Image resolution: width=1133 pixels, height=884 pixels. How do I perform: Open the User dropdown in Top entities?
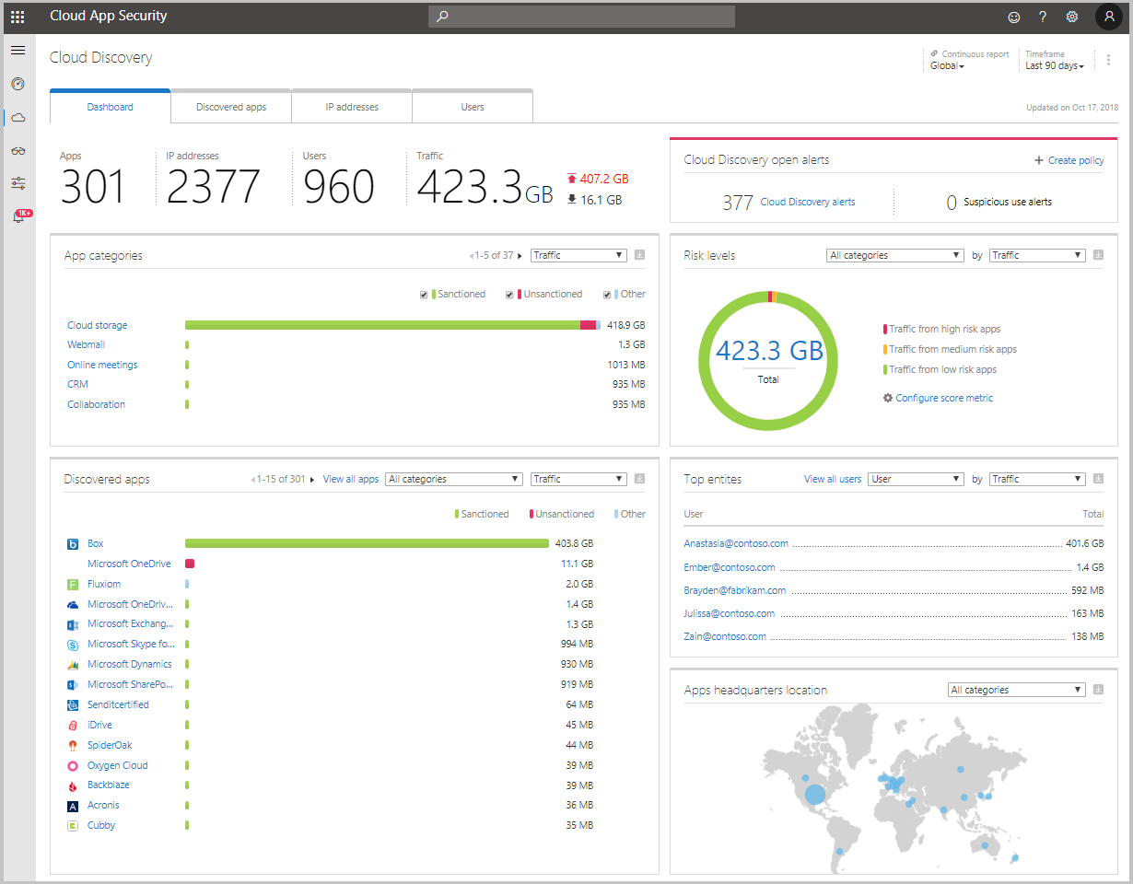point(915,478)
